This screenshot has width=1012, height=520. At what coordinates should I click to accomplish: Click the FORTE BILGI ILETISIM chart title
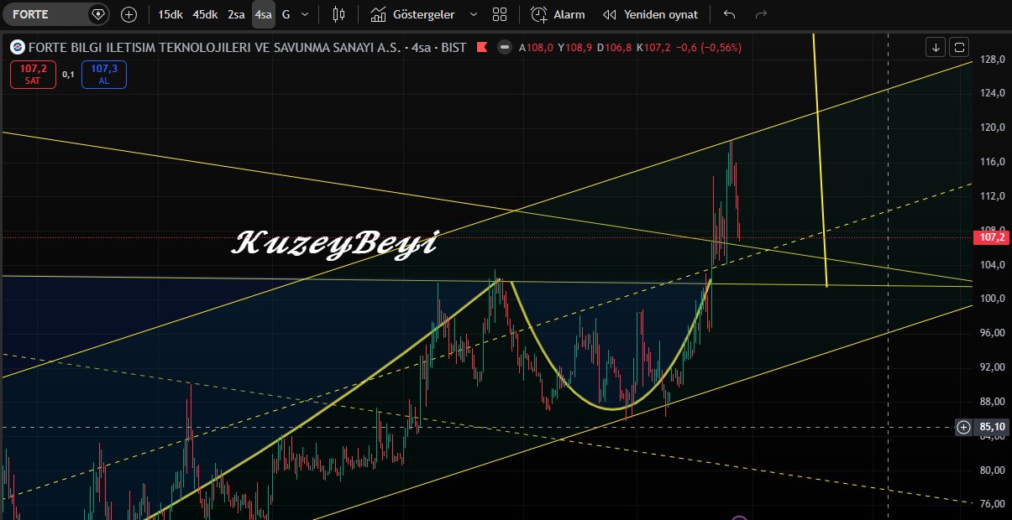point(215,48)
